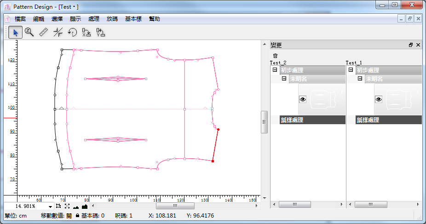Collapse 初步處理 node under Test_2
426x224 pixels.
(x=275, y=70)
